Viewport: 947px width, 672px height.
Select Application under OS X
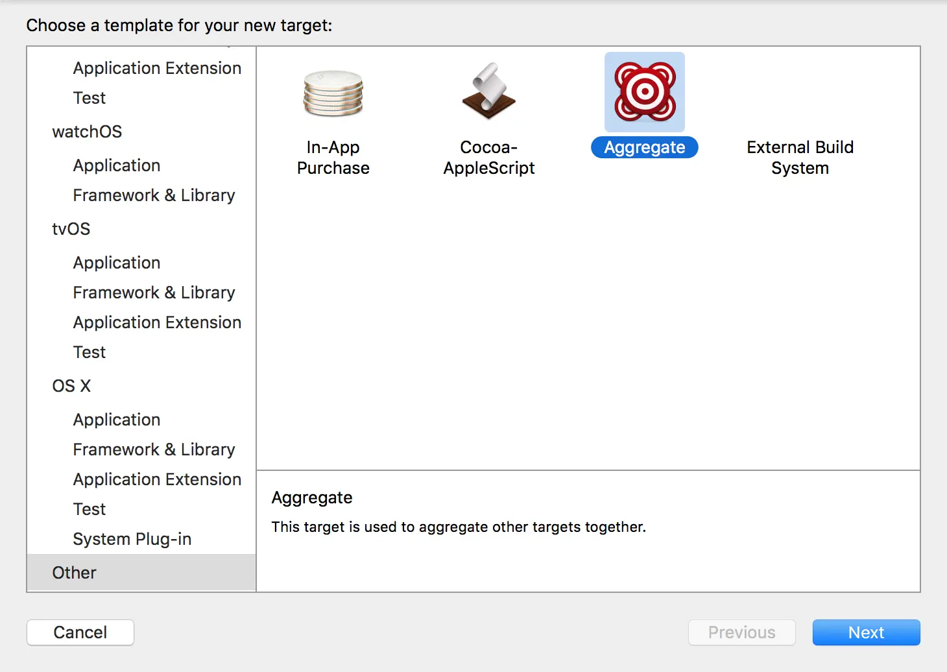coord(117,420)
